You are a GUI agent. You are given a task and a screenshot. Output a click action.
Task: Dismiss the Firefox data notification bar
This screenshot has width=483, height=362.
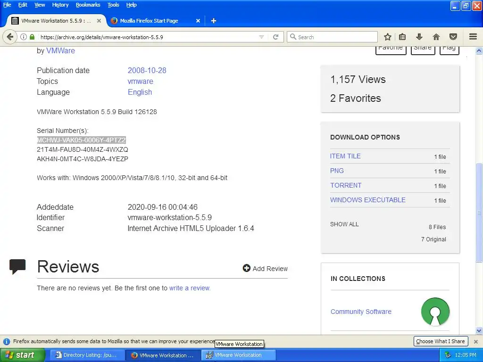coord(475,341)
